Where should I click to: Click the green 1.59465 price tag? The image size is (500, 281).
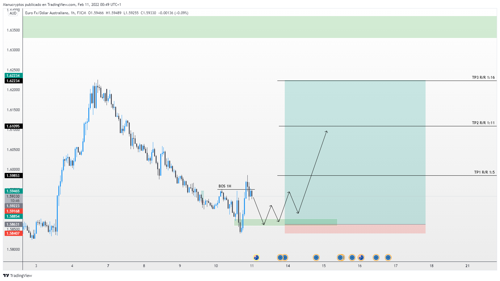[x=13, y=191]
